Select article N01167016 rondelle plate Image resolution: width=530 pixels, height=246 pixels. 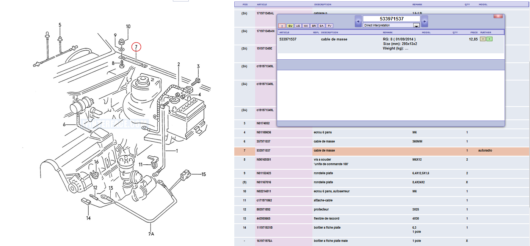[382, 183]
